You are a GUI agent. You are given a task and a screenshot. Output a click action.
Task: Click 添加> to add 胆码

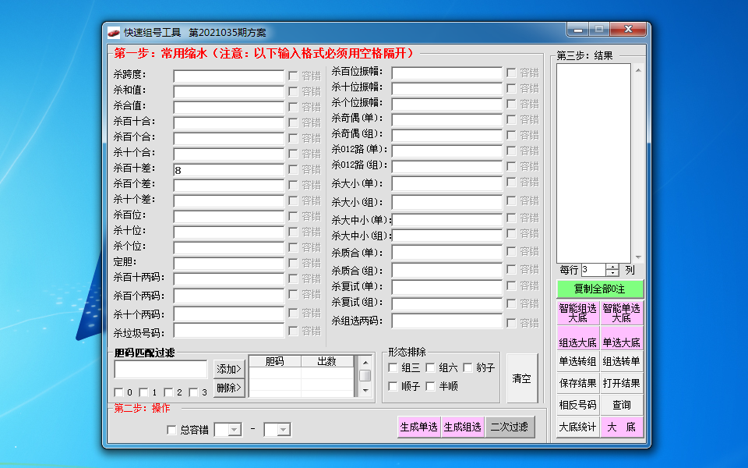coord(229,368)
